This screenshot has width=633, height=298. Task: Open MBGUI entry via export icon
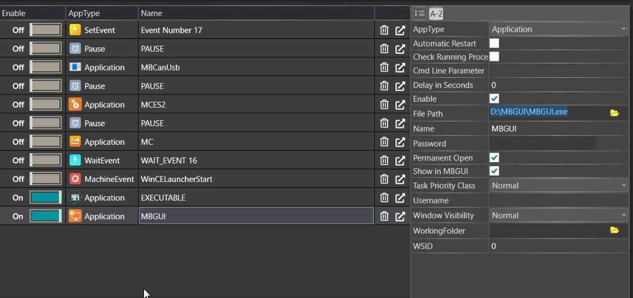[x=400, y=216]
